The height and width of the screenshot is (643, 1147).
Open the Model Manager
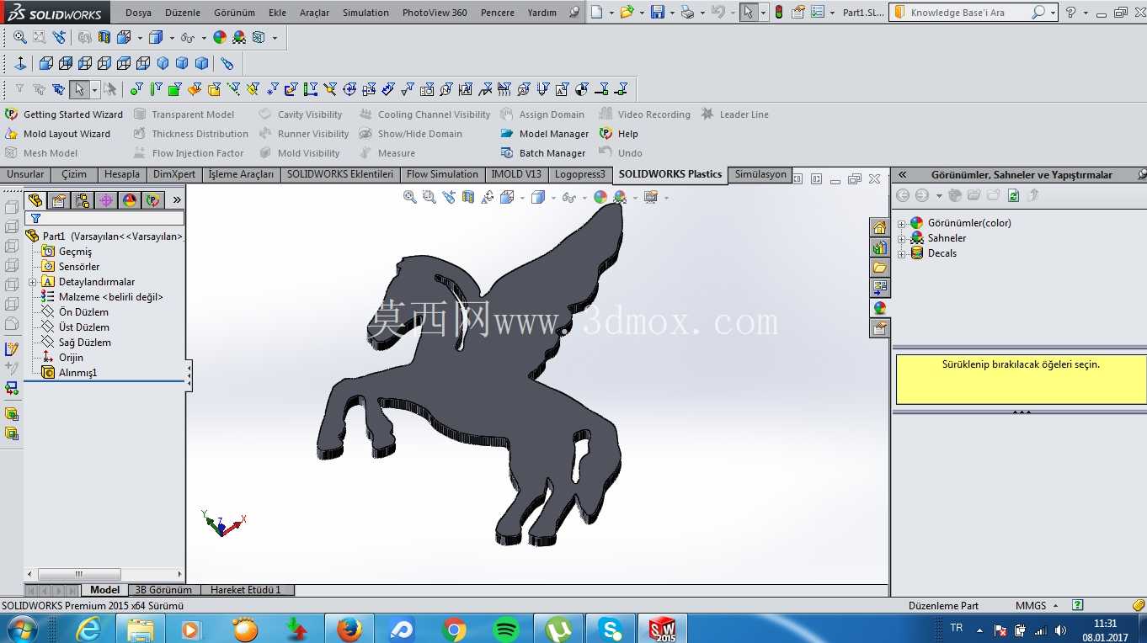[x=544, y=134]
